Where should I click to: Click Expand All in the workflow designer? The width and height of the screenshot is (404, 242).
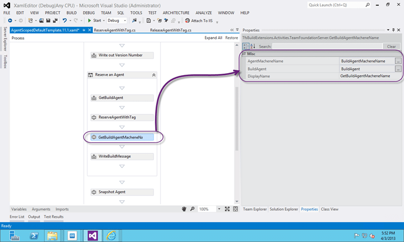[213, 38]
